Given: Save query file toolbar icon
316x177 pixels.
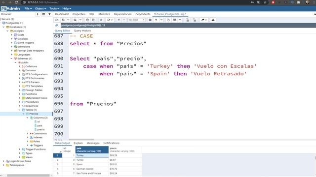Looking at the screenshot, I should (x=63, y=20).
